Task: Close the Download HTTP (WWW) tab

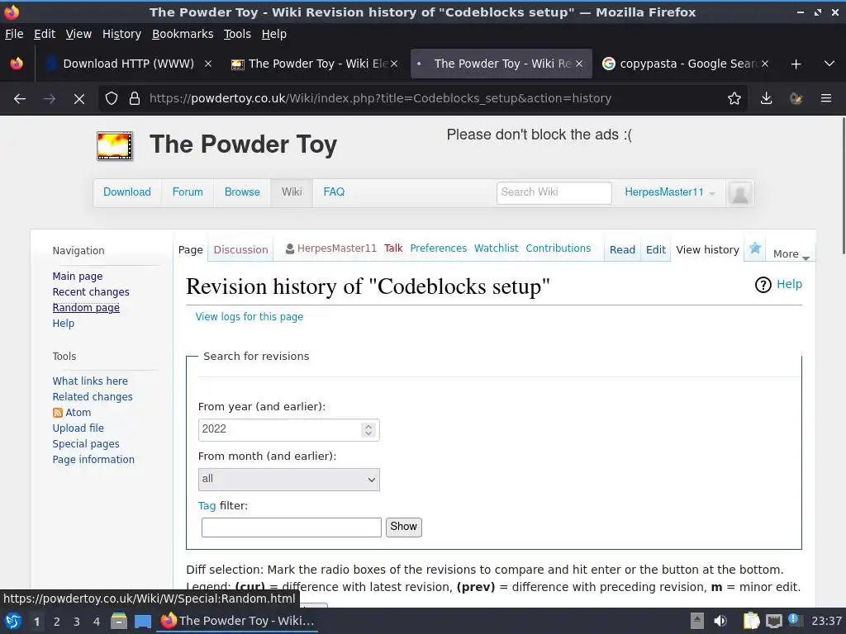Action: click(207, 64)
